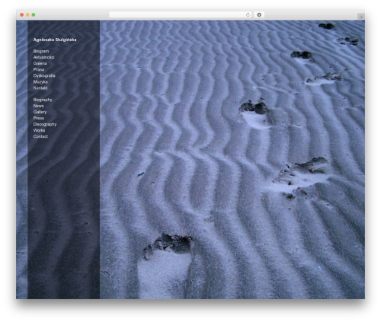Viewport: 381px width, 322px height.
Task: Click the browser reload icon
Action: pyautogui.click(x=248, y=14)
